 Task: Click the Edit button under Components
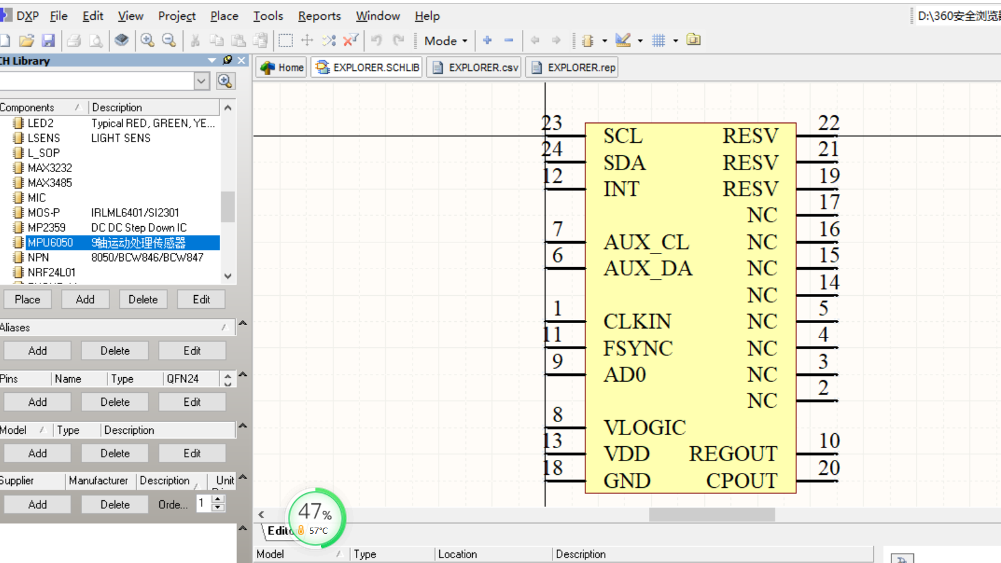201,300
